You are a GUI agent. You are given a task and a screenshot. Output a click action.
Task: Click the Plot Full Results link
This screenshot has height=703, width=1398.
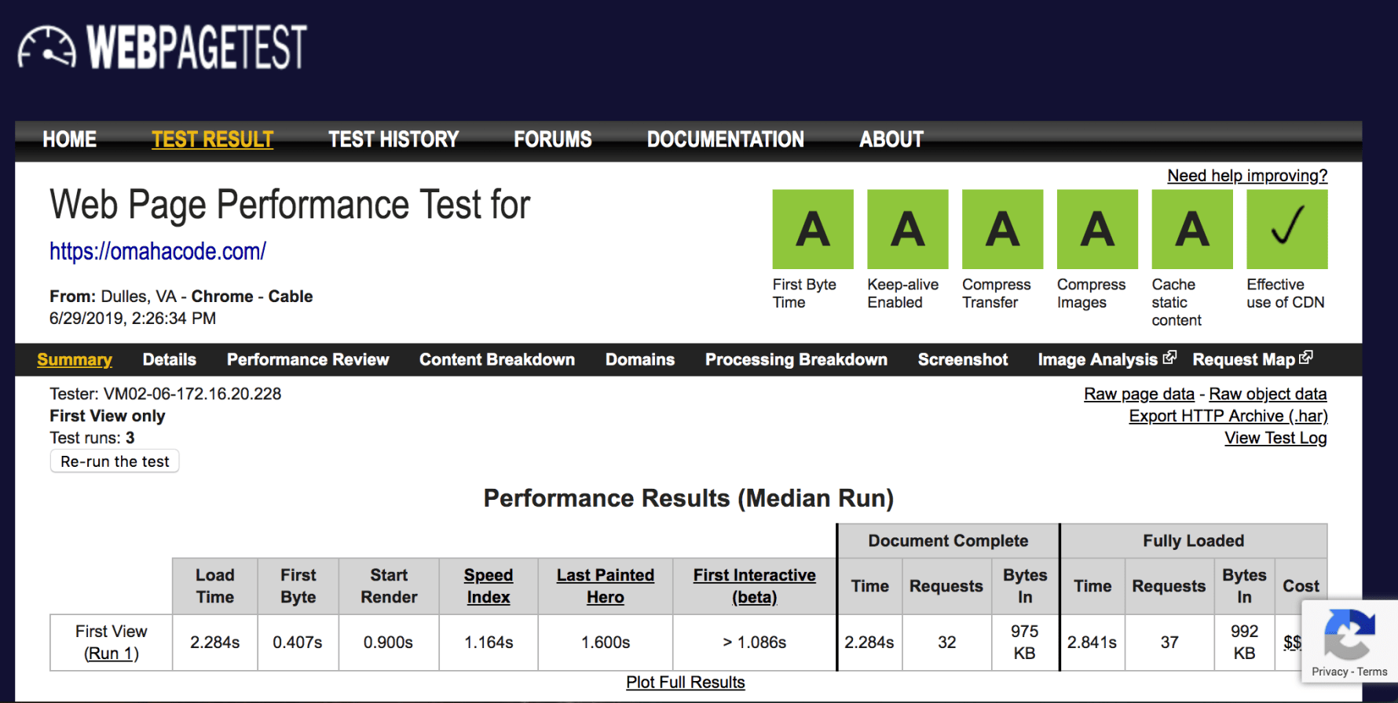(686, 683)
